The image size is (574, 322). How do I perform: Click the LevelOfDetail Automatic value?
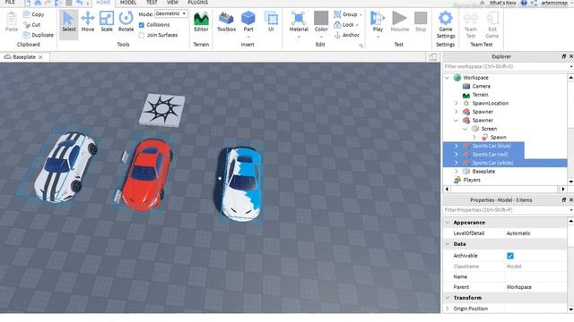point(518,233)
